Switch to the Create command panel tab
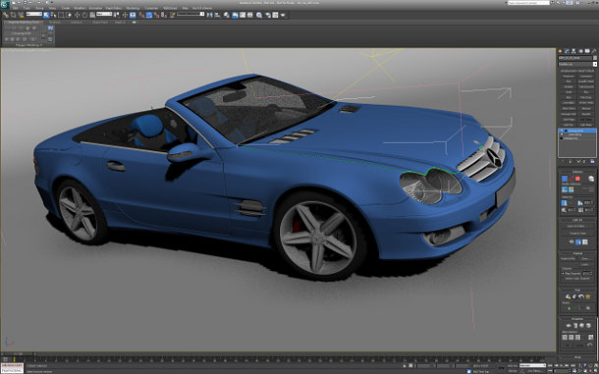Screen dimensions: 599x374 pos(560,51)
